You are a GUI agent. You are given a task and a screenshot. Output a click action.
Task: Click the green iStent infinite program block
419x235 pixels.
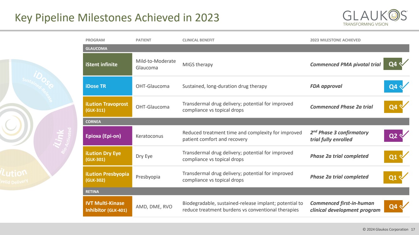coord(108,64)
